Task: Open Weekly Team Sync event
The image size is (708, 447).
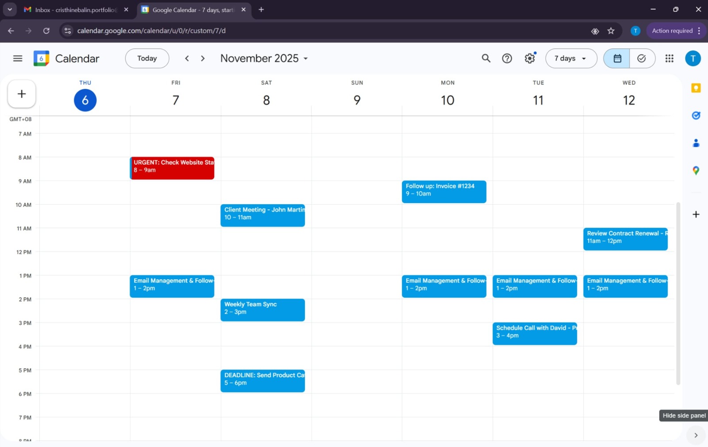Action: pyautogui.click(x=263, y=310)
